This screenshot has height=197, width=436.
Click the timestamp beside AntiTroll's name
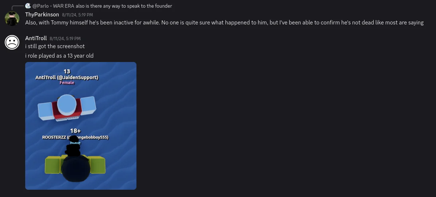[x=65, y=39]
